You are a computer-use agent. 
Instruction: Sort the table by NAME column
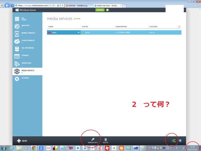coord(51,26)
